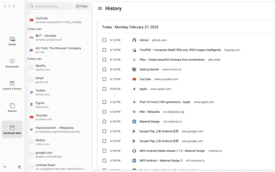Image resolution: width=275 pixels, height=172 pixels.
Task: Open Arc from The Browser Company tab
Action: (x=58, y=50)
